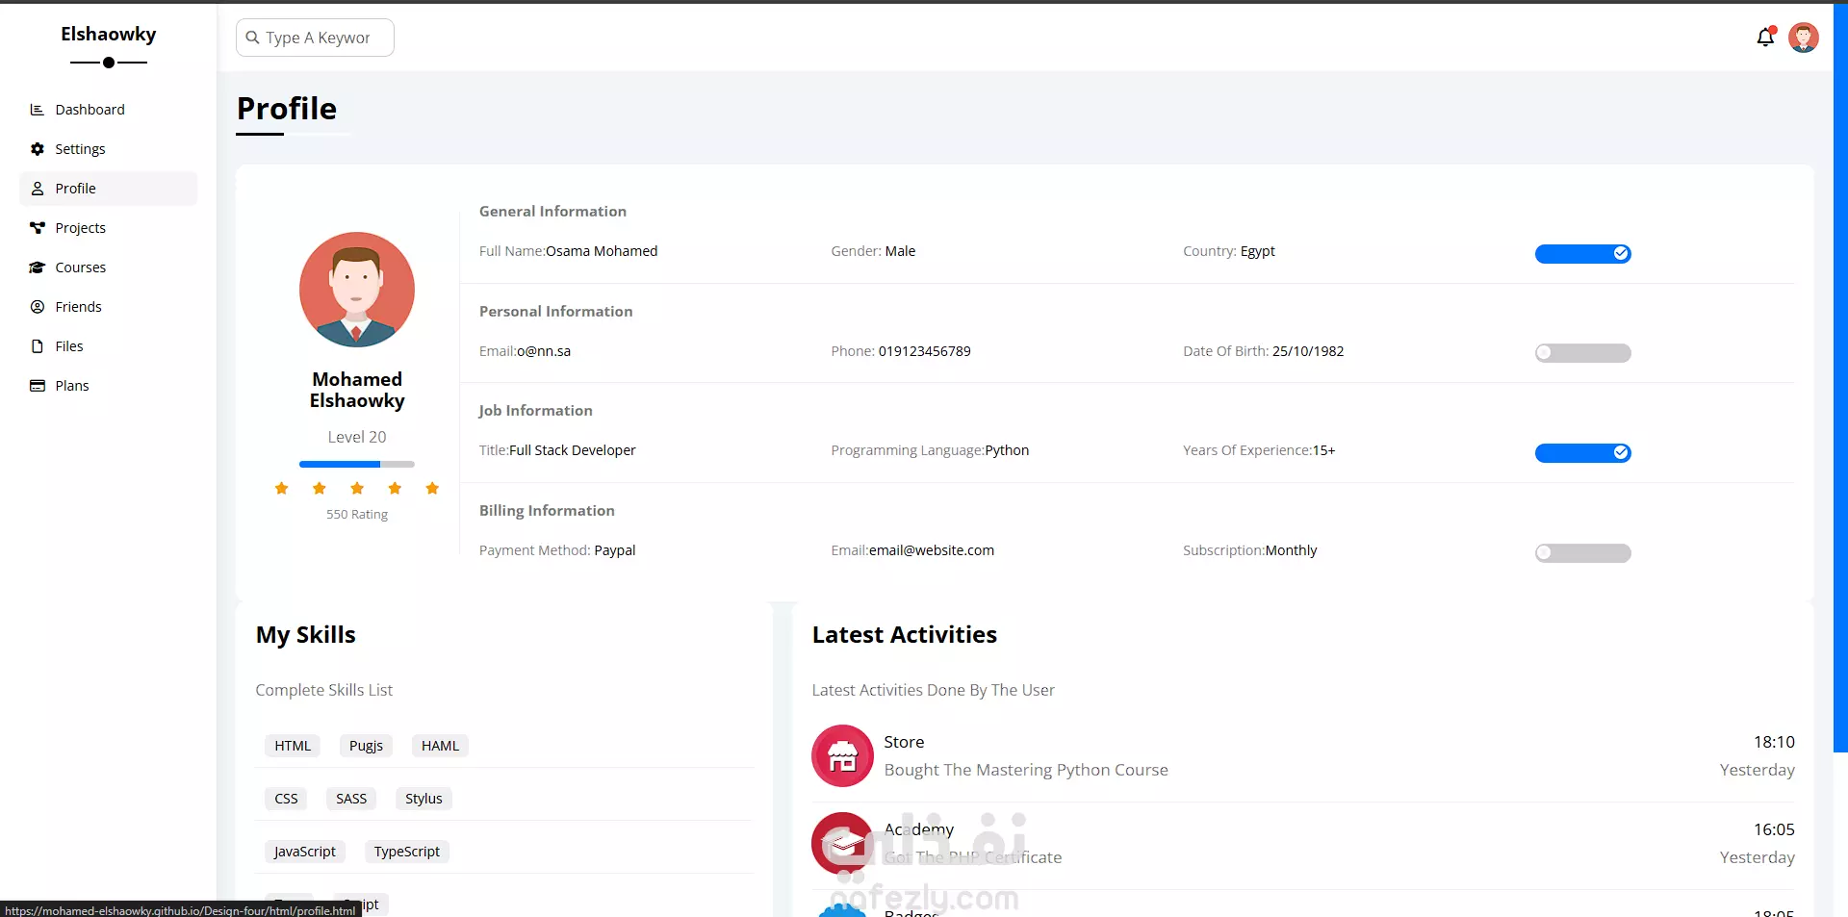
Task: Click the Courses graduation cap icon
Action: click(38, 267)
